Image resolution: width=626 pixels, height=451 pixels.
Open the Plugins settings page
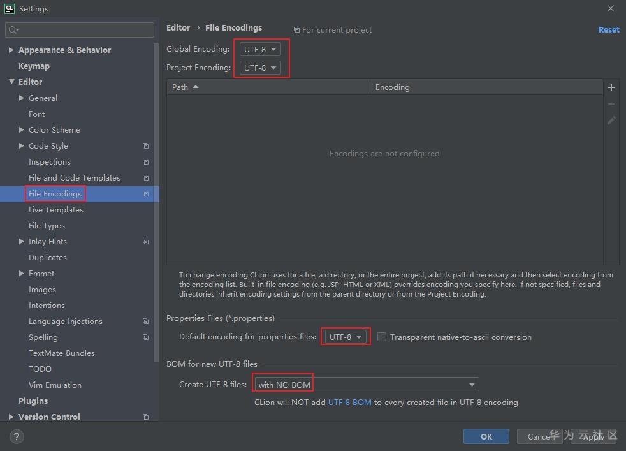pyautogui.click(x=33, y=401)
